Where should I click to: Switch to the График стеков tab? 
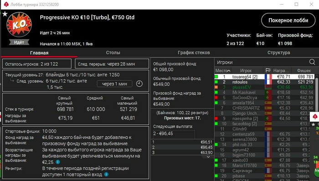tap(194, 53)
